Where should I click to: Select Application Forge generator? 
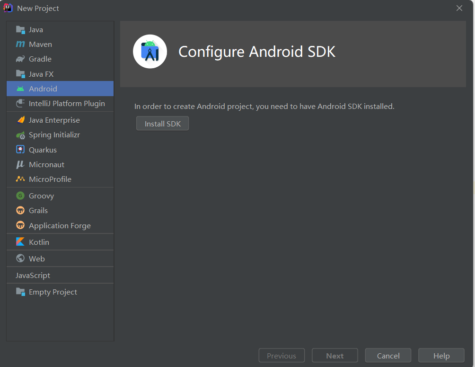click(x=60, y=226)
